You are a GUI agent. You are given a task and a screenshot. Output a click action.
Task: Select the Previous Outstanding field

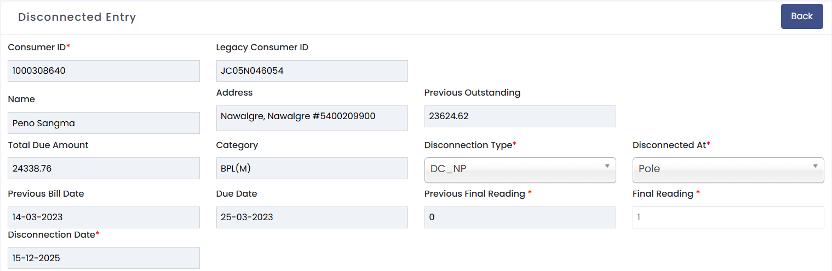(x=520, y=116)
